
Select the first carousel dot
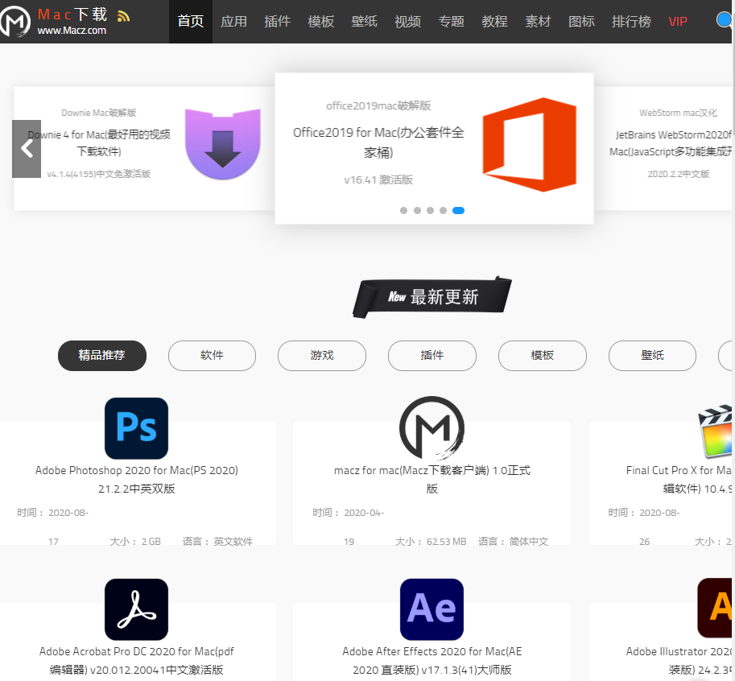tap(403, 210)
